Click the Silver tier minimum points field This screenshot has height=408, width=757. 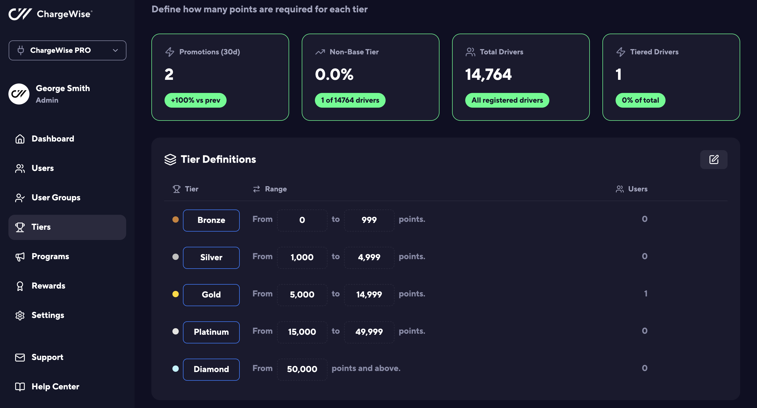pyautogui.click(x=302, y=257)
